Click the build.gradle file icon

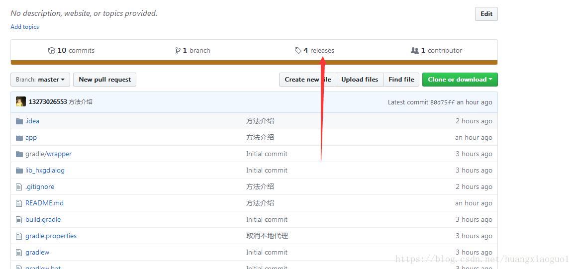[19, 219]
